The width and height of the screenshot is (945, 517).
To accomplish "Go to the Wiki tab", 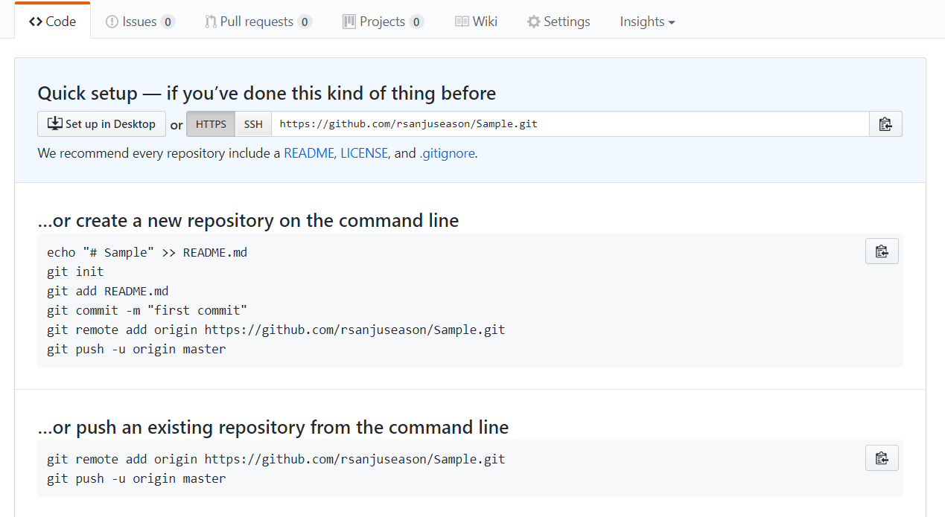I will click(x=485, y=22).
